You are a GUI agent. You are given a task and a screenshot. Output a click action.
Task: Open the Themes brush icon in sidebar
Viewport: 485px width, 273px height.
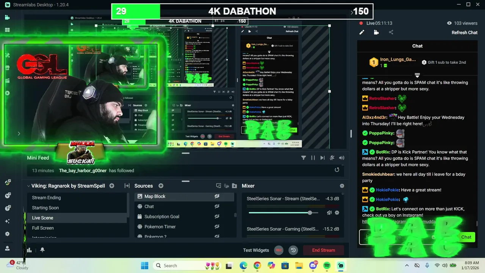[7, 55]
